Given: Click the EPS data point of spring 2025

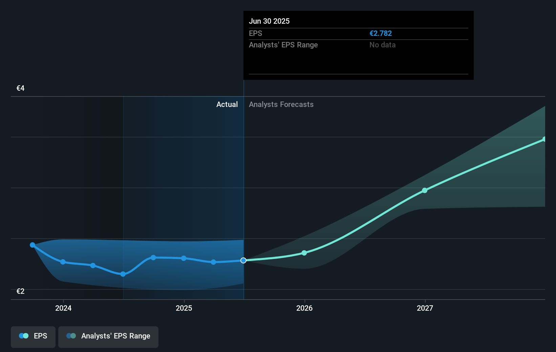Looking at the screenshot, I should point(213,262).
